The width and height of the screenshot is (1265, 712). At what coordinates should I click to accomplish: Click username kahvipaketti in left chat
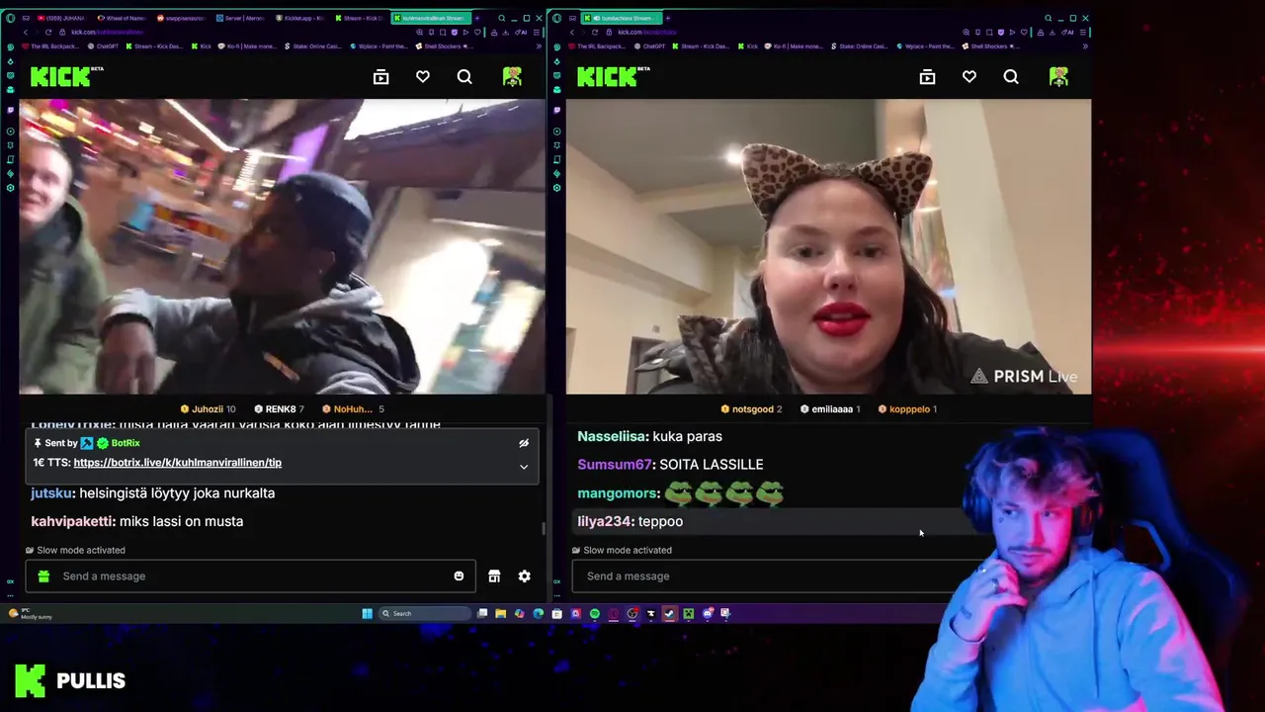(x=73, y=521)
